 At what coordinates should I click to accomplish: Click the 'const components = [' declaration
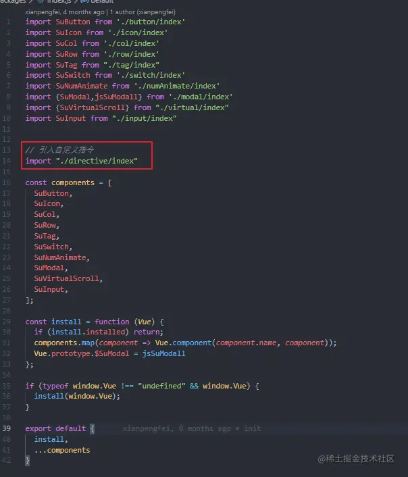68,182
